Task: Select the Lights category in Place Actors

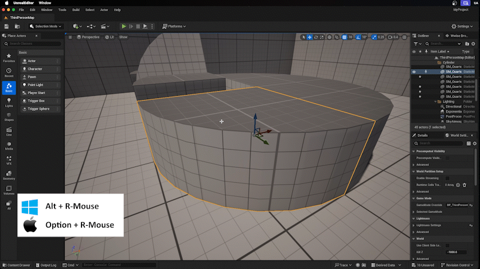Action: (9, 102)
